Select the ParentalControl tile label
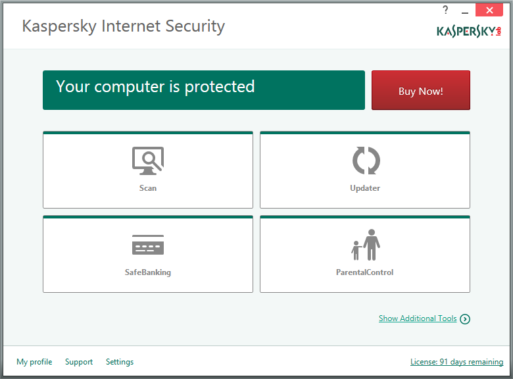 point(365,272)
